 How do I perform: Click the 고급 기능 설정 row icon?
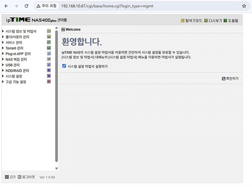[x=49, y=82]
